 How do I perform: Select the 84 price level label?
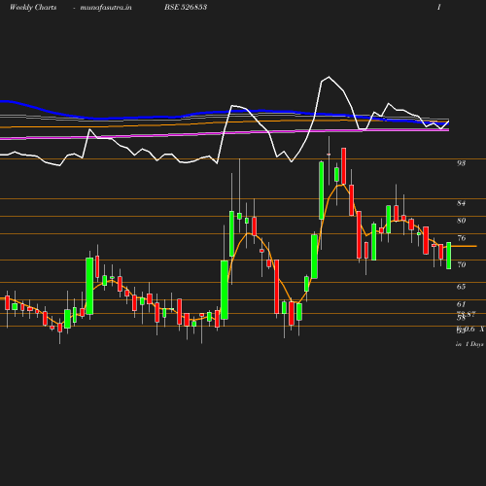pyautogui.click(x=461, y=203)
